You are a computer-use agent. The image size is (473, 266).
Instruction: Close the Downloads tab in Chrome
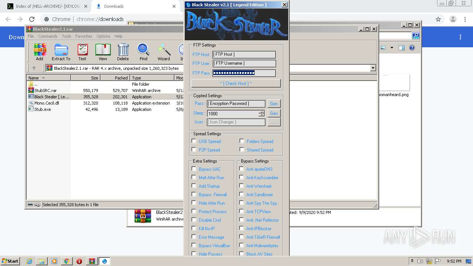(174, 6)
